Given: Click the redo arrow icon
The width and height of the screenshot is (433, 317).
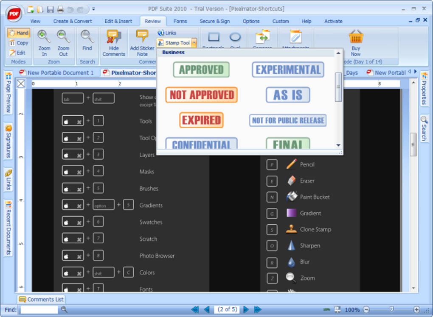Looking at the screenshot, I should 80,10.
